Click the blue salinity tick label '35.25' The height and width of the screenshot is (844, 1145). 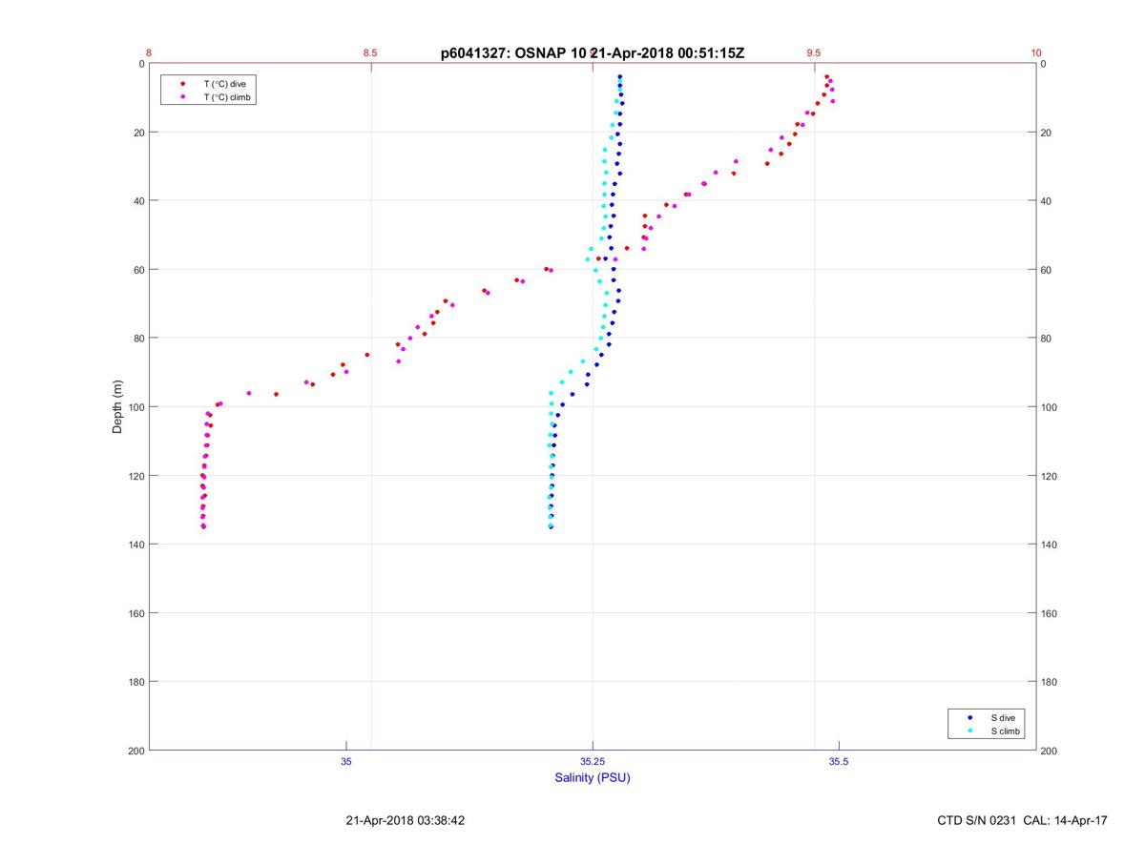tap(593, 761)
